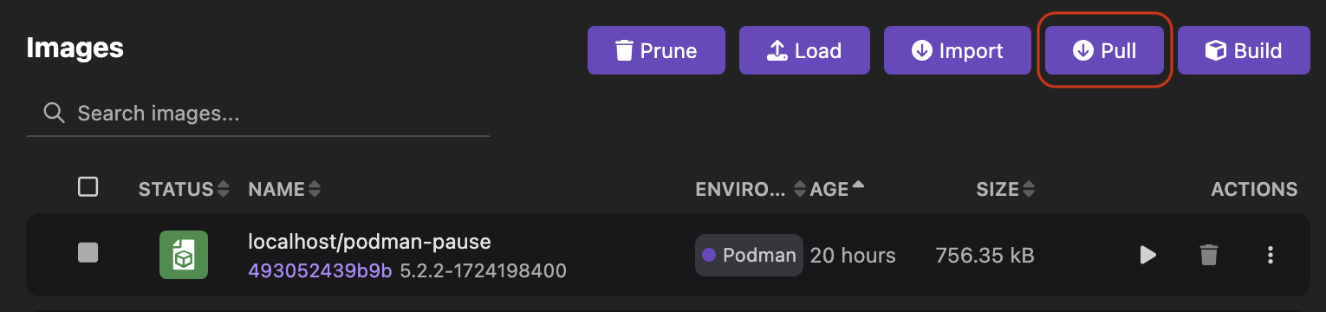Click the cube icon in Build button
The image size is (1326, 312).
click(x=1216, y=51)
